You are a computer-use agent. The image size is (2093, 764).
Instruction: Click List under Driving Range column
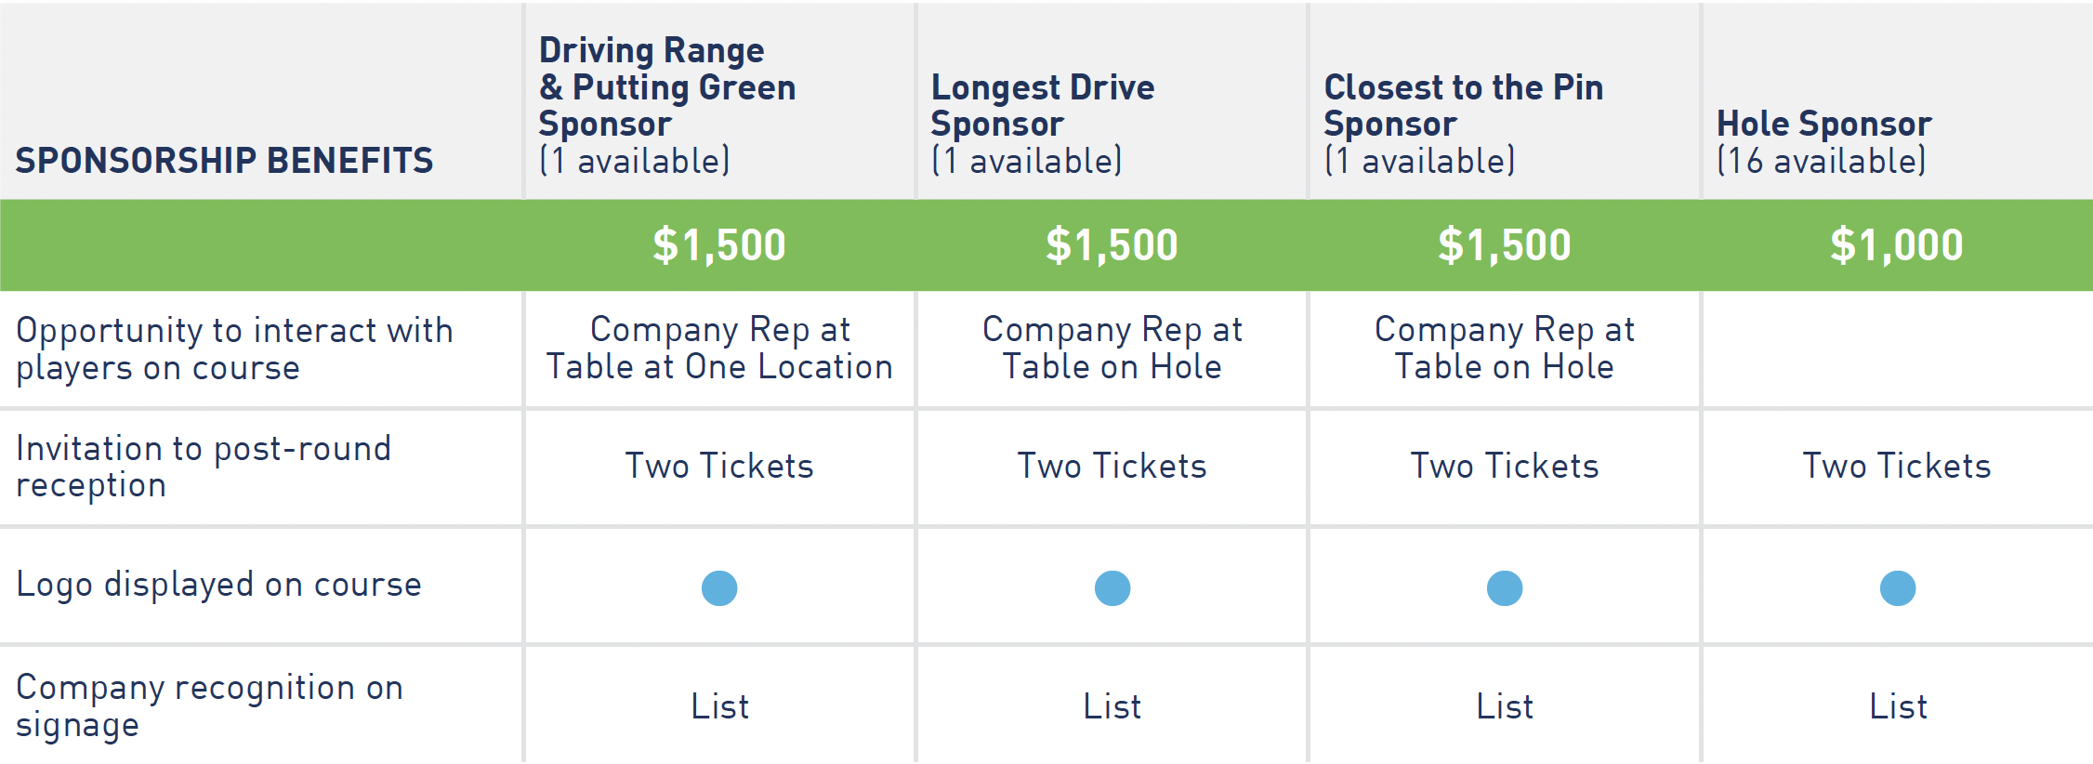[x=719, y=706]
